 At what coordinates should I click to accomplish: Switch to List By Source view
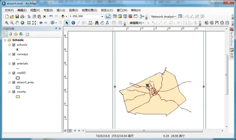[10, 34]
